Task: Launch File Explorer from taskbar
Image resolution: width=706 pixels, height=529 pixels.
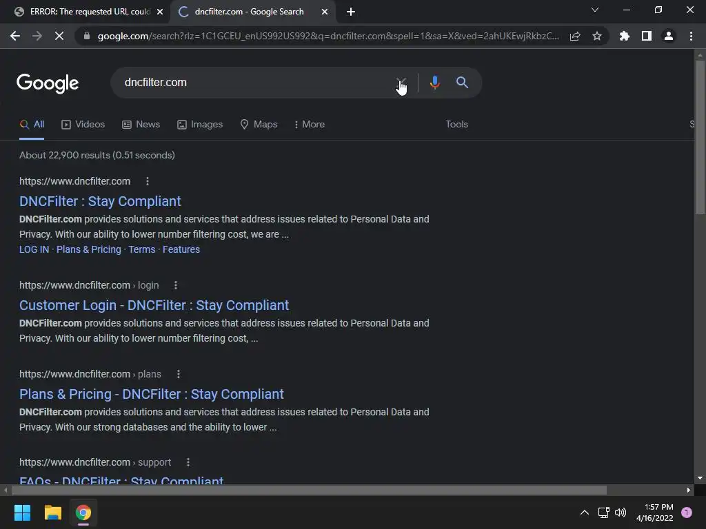Action: (52, 512)
